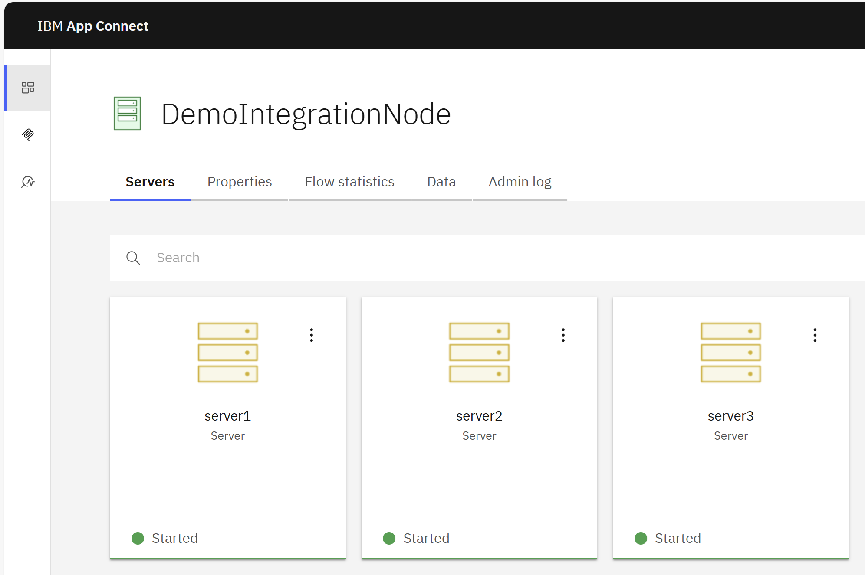The width and height of the screenshot is (865, 575).
Task: Switch to the Servers tab
Action: coord(150,182)
